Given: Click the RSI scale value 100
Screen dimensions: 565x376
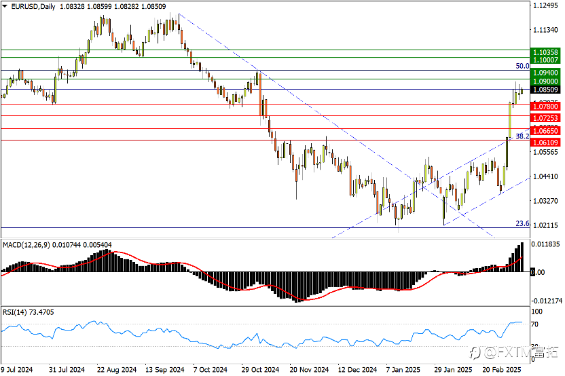Looking at the screenshot, I should click(x=537, y=312).
